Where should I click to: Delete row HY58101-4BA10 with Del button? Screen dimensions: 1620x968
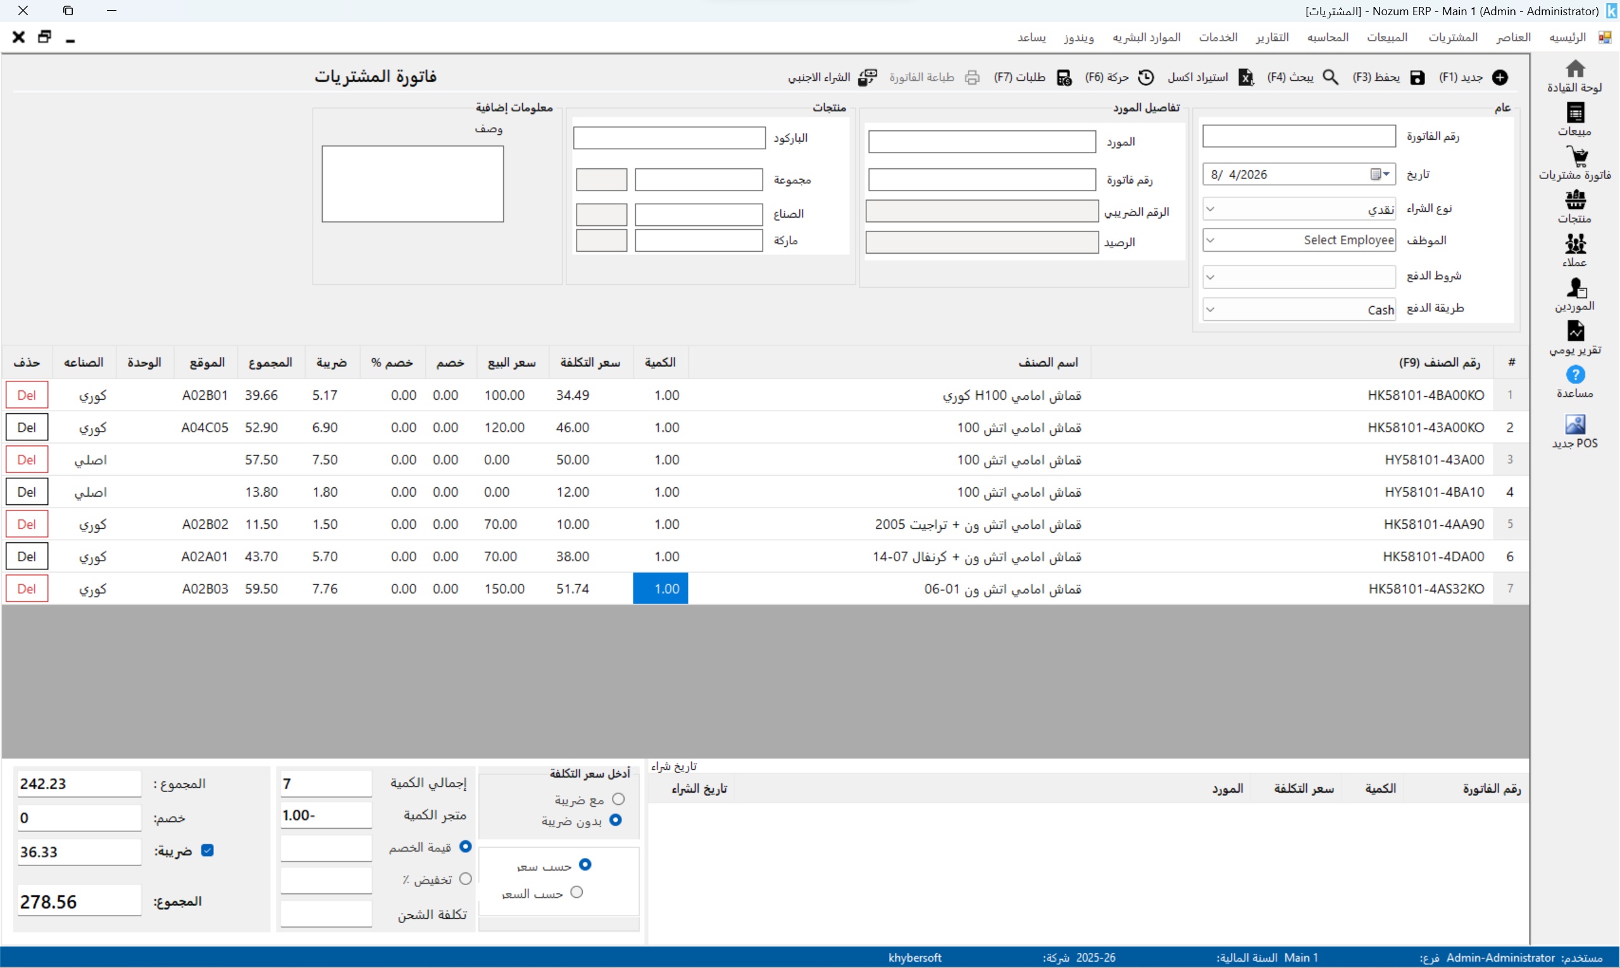coord(27,492)
